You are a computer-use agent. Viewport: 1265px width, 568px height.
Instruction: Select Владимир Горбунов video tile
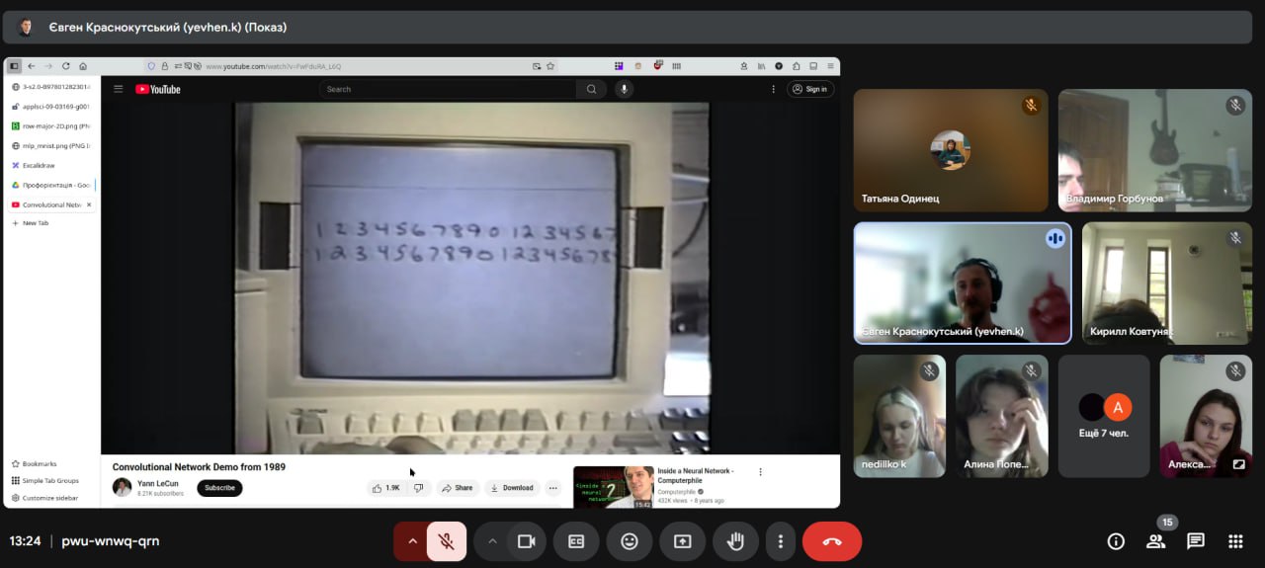[1155, 150]
